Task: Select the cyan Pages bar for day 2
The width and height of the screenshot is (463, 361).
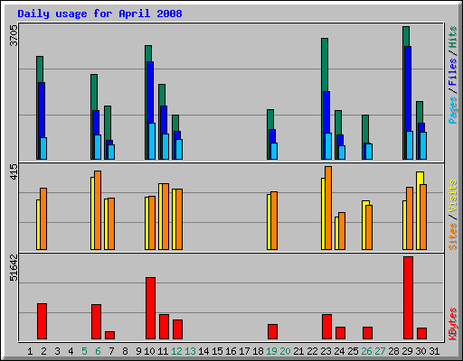Action: click(43, 148)
